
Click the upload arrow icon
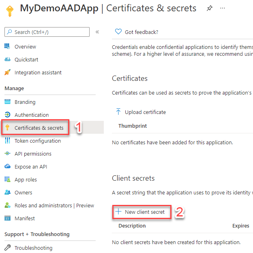[118, 112]
